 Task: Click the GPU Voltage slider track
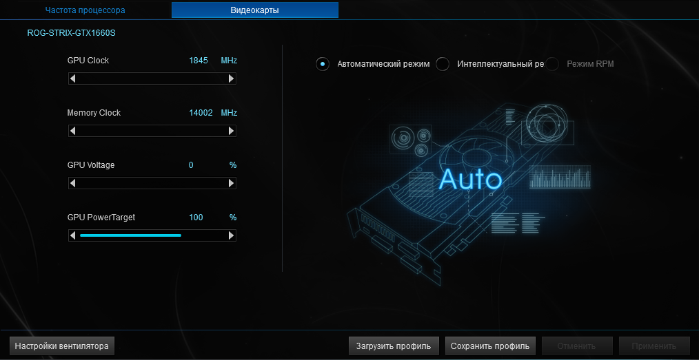(x=152, y=183)
